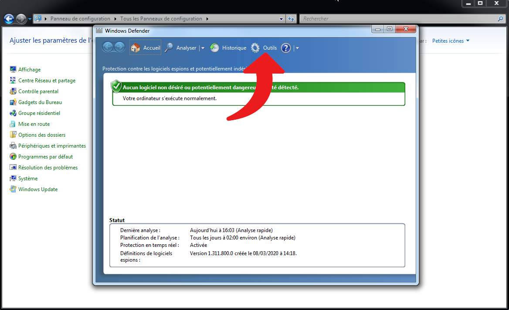Open the Historique clock icon

point(214,48)
